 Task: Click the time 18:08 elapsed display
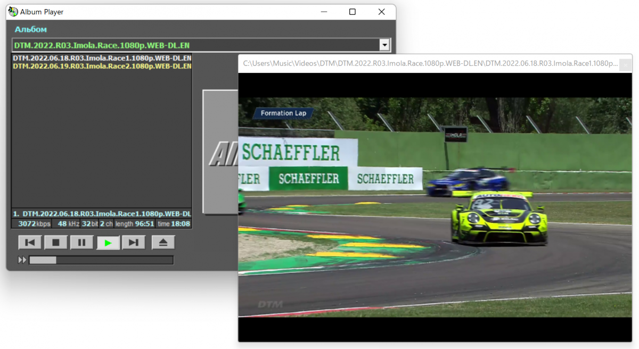pos(174,224)
